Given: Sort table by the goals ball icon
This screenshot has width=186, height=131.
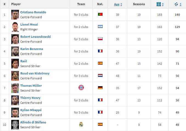Looking at the screenshot, I should pyautogui.click(x=176, y=4).
